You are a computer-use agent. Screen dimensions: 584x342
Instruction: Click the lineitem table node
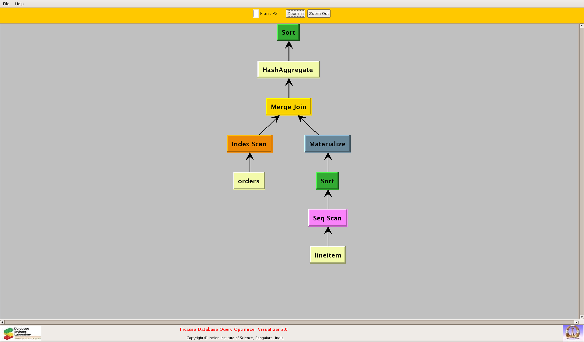[x=327, y=255]
